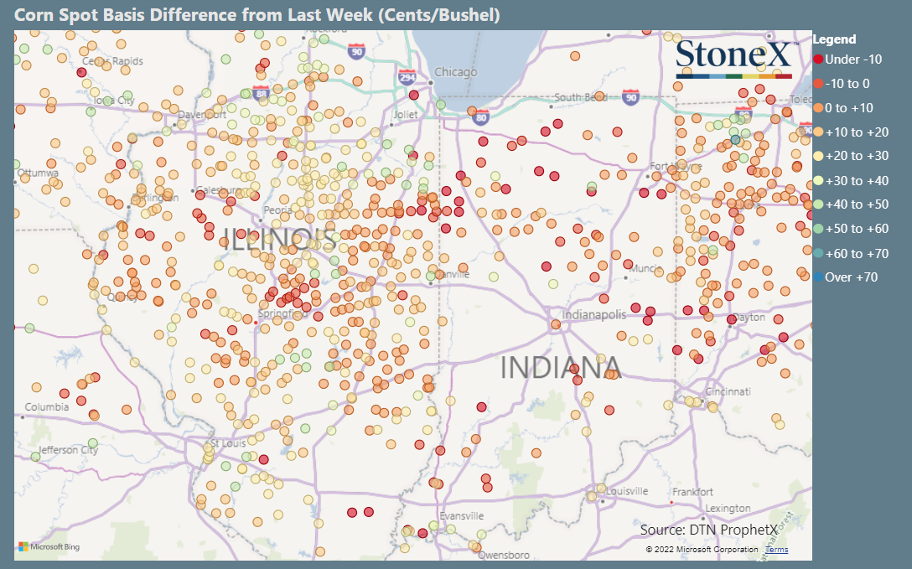Click the Dayton city label
This screenshot has height=569, width=912.
(749, 318)
